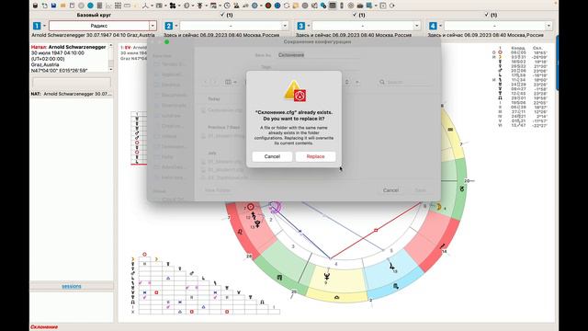Click the two-people icon in the toolbar
This screenshot has height=331, width=588.
(x=236, y=6)
